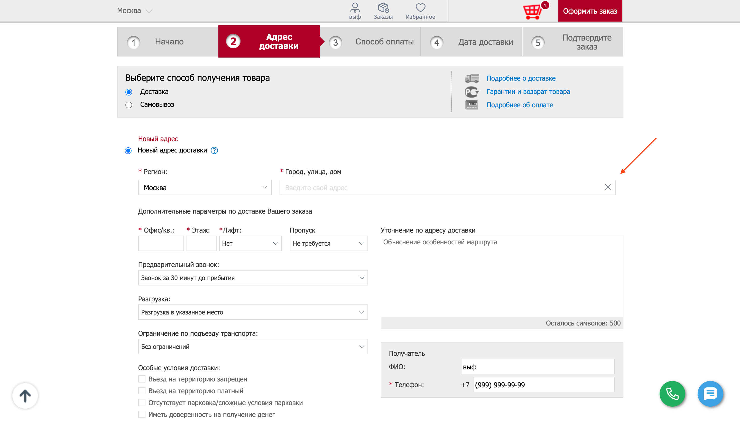
Task: Open the Заказы orders box icon
Action: click(x=383, y=11)
